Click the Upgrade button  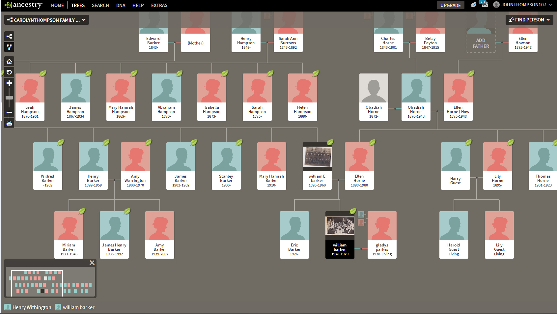coord(450,5)
